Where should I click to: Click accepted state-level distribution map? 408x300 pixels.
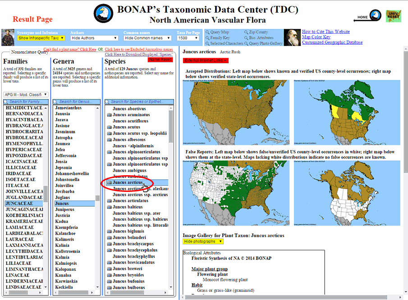[347, 112]
